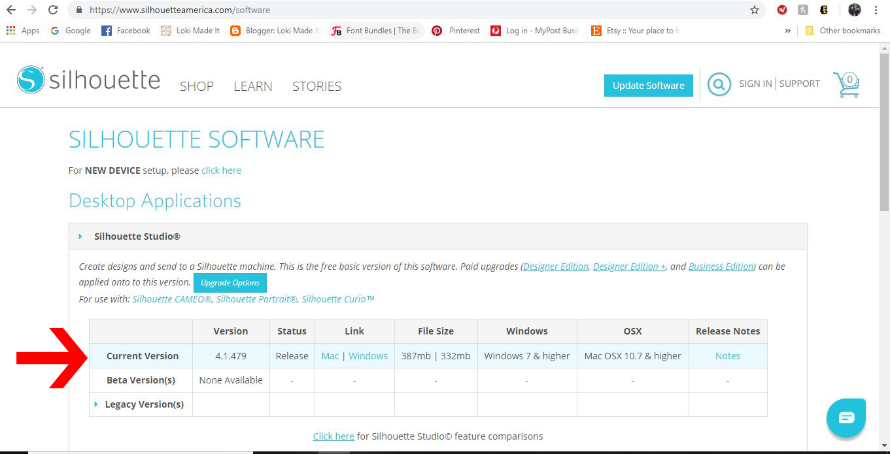Click the browser forward arrow
This screenshot has height=454, width=890.
pyautogui.click(x=32, y=10)
